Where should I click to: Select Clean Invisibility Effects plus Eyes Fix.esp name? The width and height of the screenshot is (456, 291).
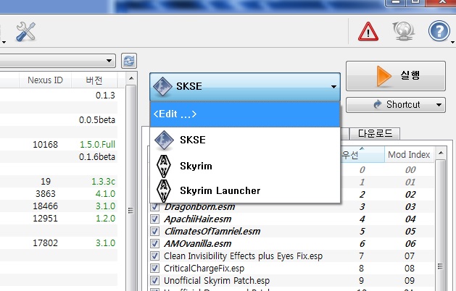tap(243, 256)
